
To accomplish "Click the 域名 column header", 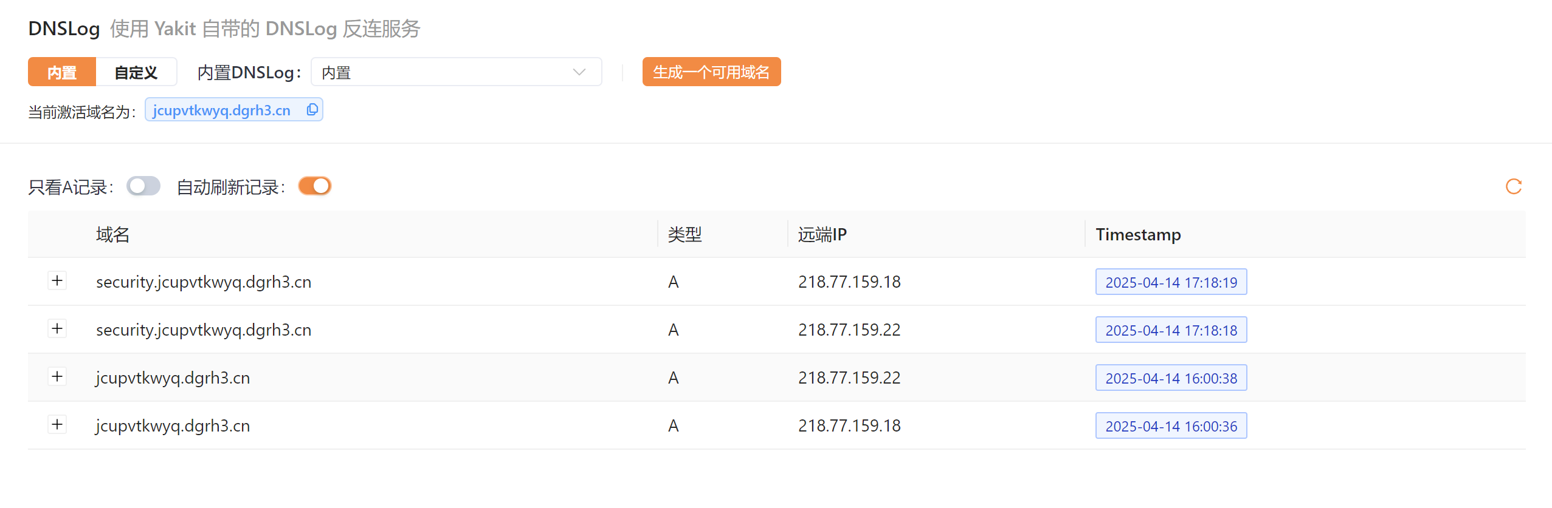I will point(113,234).
